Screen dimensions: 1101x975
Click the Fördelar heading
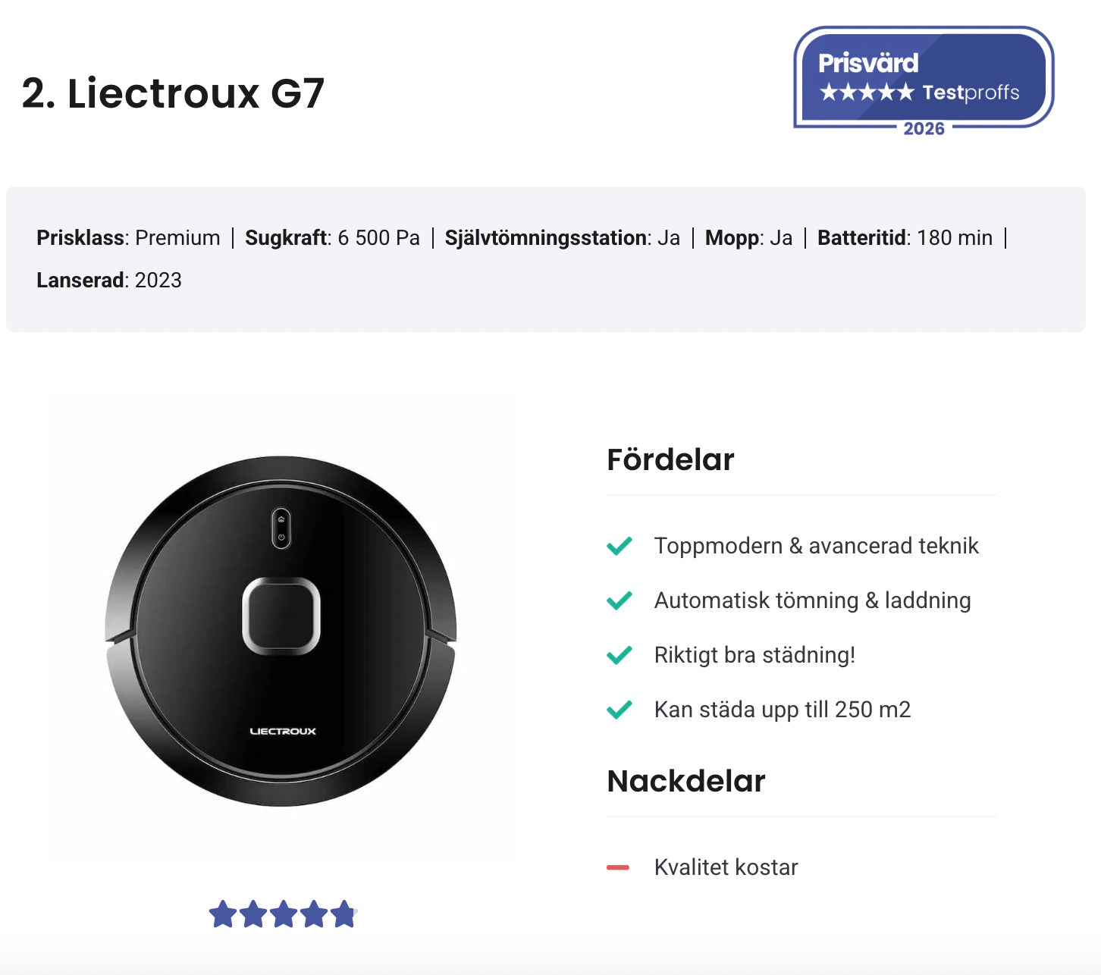click(670, 459)
